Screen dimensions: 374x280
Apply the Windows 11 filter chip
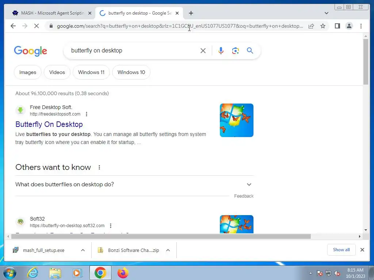point(91,73)
